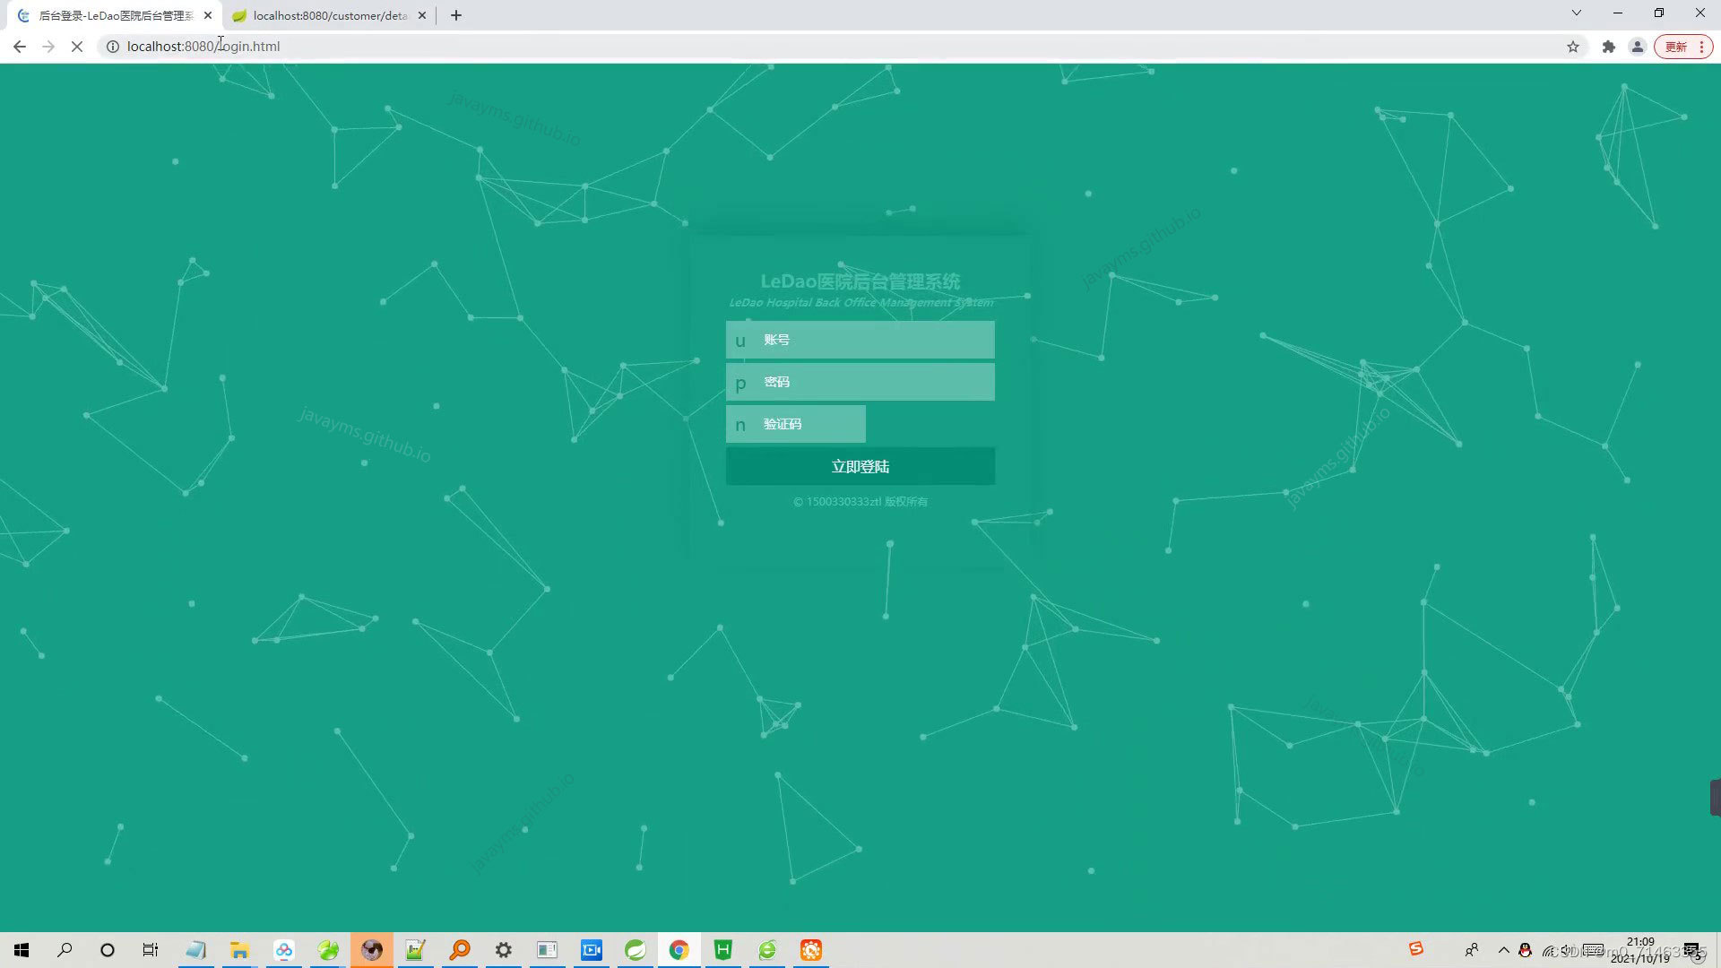The image size is (1721, 968).
Task: Focus the 账号 account input field
Action: tap(874, 340)
